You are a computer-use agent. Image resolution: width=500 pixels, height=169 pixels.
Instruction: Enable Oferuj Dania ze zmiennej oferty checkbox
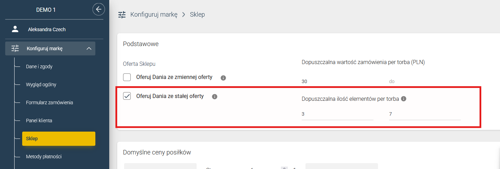tap(127, 77)
